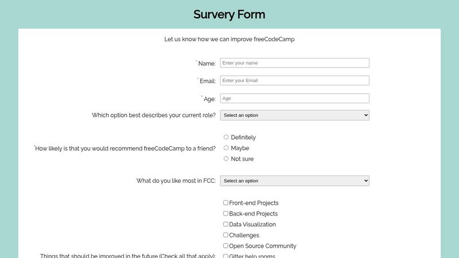Click the Survery Form page title

(229, 14)
